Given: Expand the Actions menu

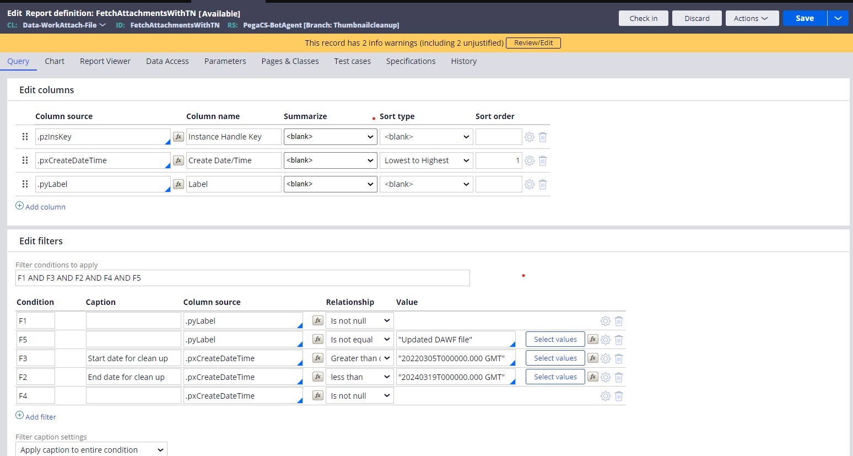Looking at the screenshot, I should (x=752, y=18).
